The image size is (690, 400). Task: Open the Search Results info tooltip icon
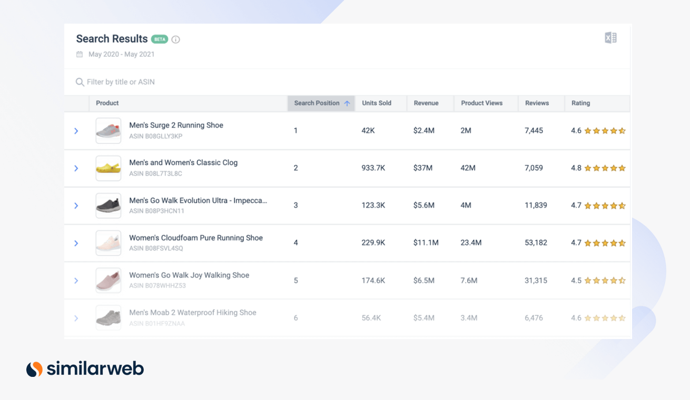(175, 39)
